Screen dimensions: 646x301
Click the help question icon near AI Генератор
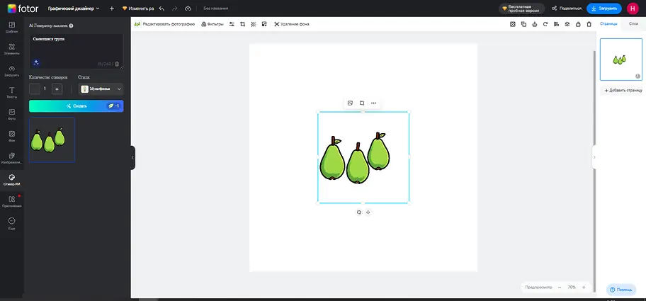(x=72, y=25)
